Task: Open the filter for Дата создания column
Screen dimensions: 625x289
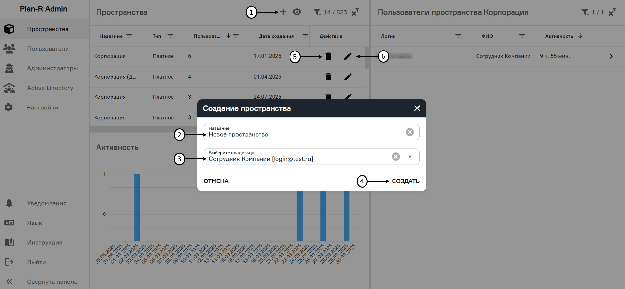Action: click(x=305, y=36)
